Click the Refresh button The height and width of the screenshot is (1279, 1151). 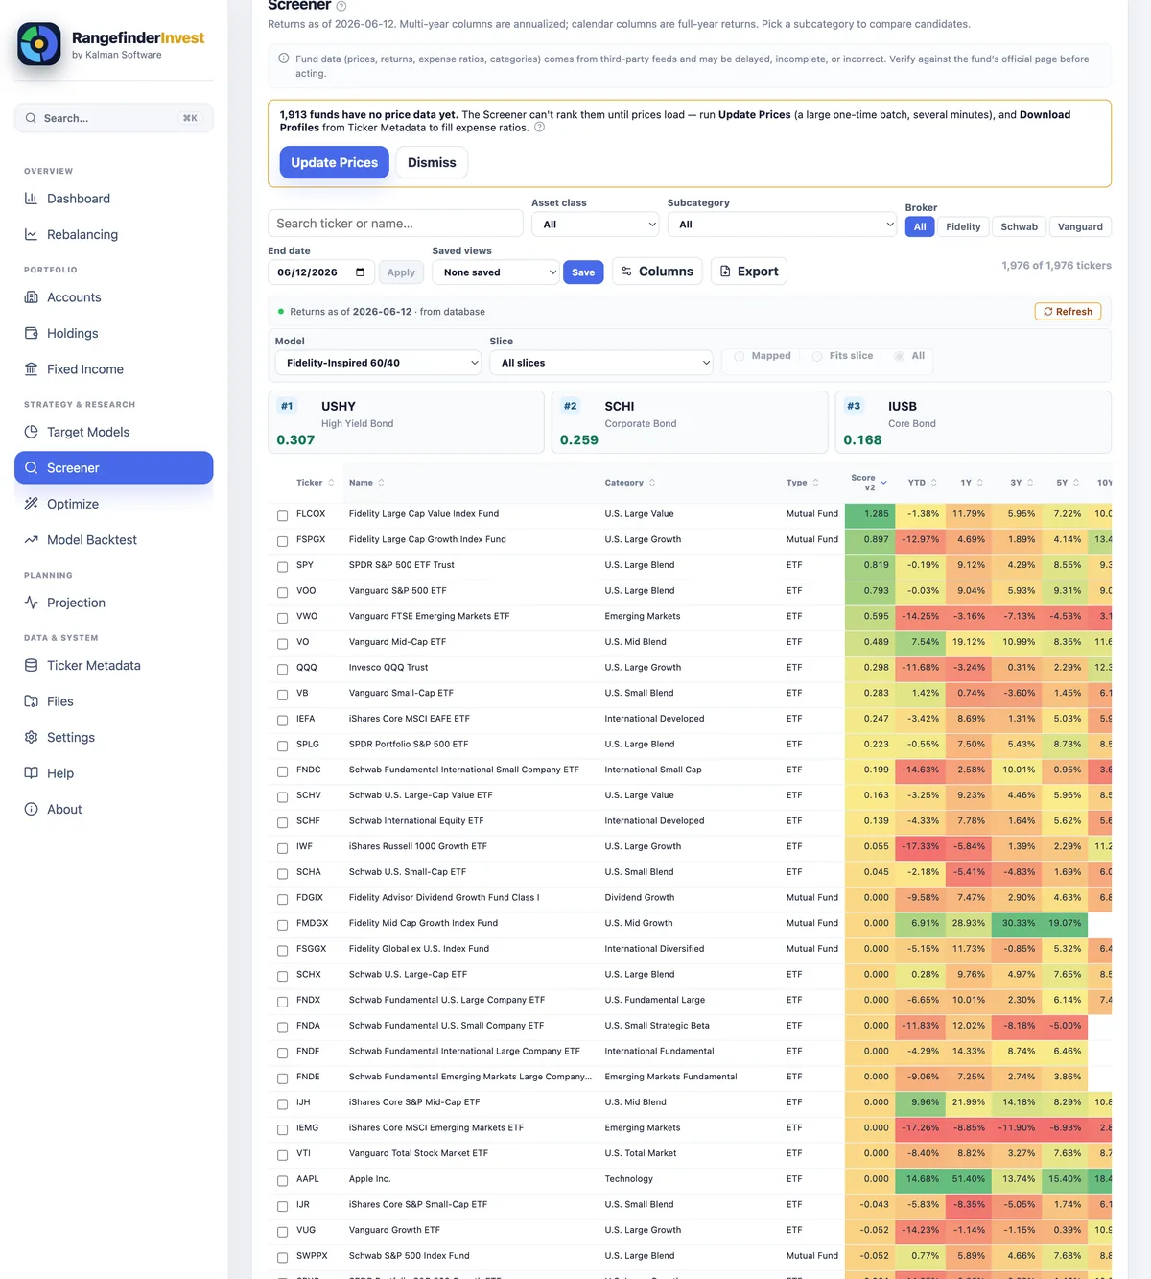tap(1068, 311)
